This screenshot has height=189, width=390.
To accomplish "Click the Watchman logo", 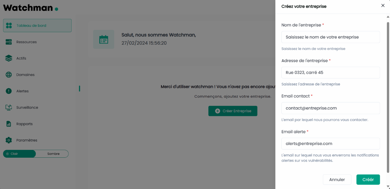I will coord(30,8).
